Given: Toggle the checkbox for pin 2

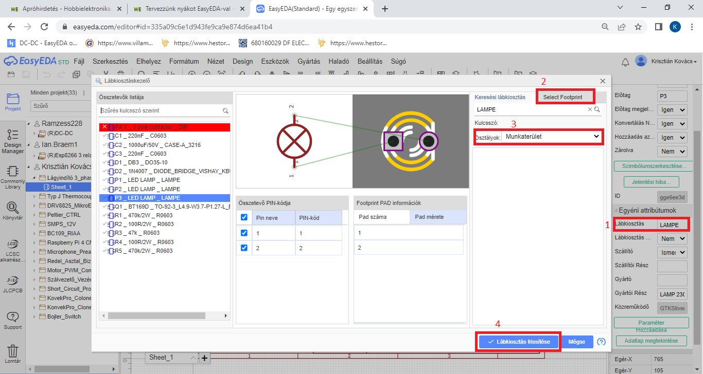Looking at the screenshot, I should [244, 248].
